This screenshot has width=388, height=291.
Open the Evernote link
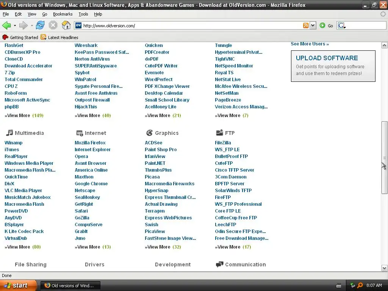point(154,73)
